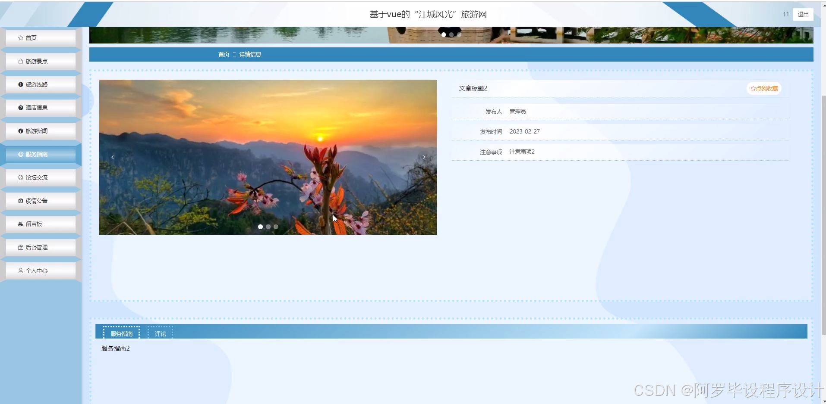Viewport: 826px width, 404px height.
Task: Click the printer icon beside 留言板
Action: pos(21,224)
